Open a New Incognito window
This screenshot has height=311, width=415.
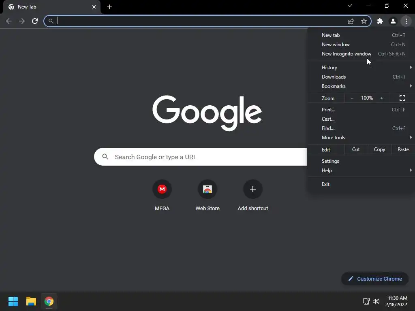coord(361,54)
